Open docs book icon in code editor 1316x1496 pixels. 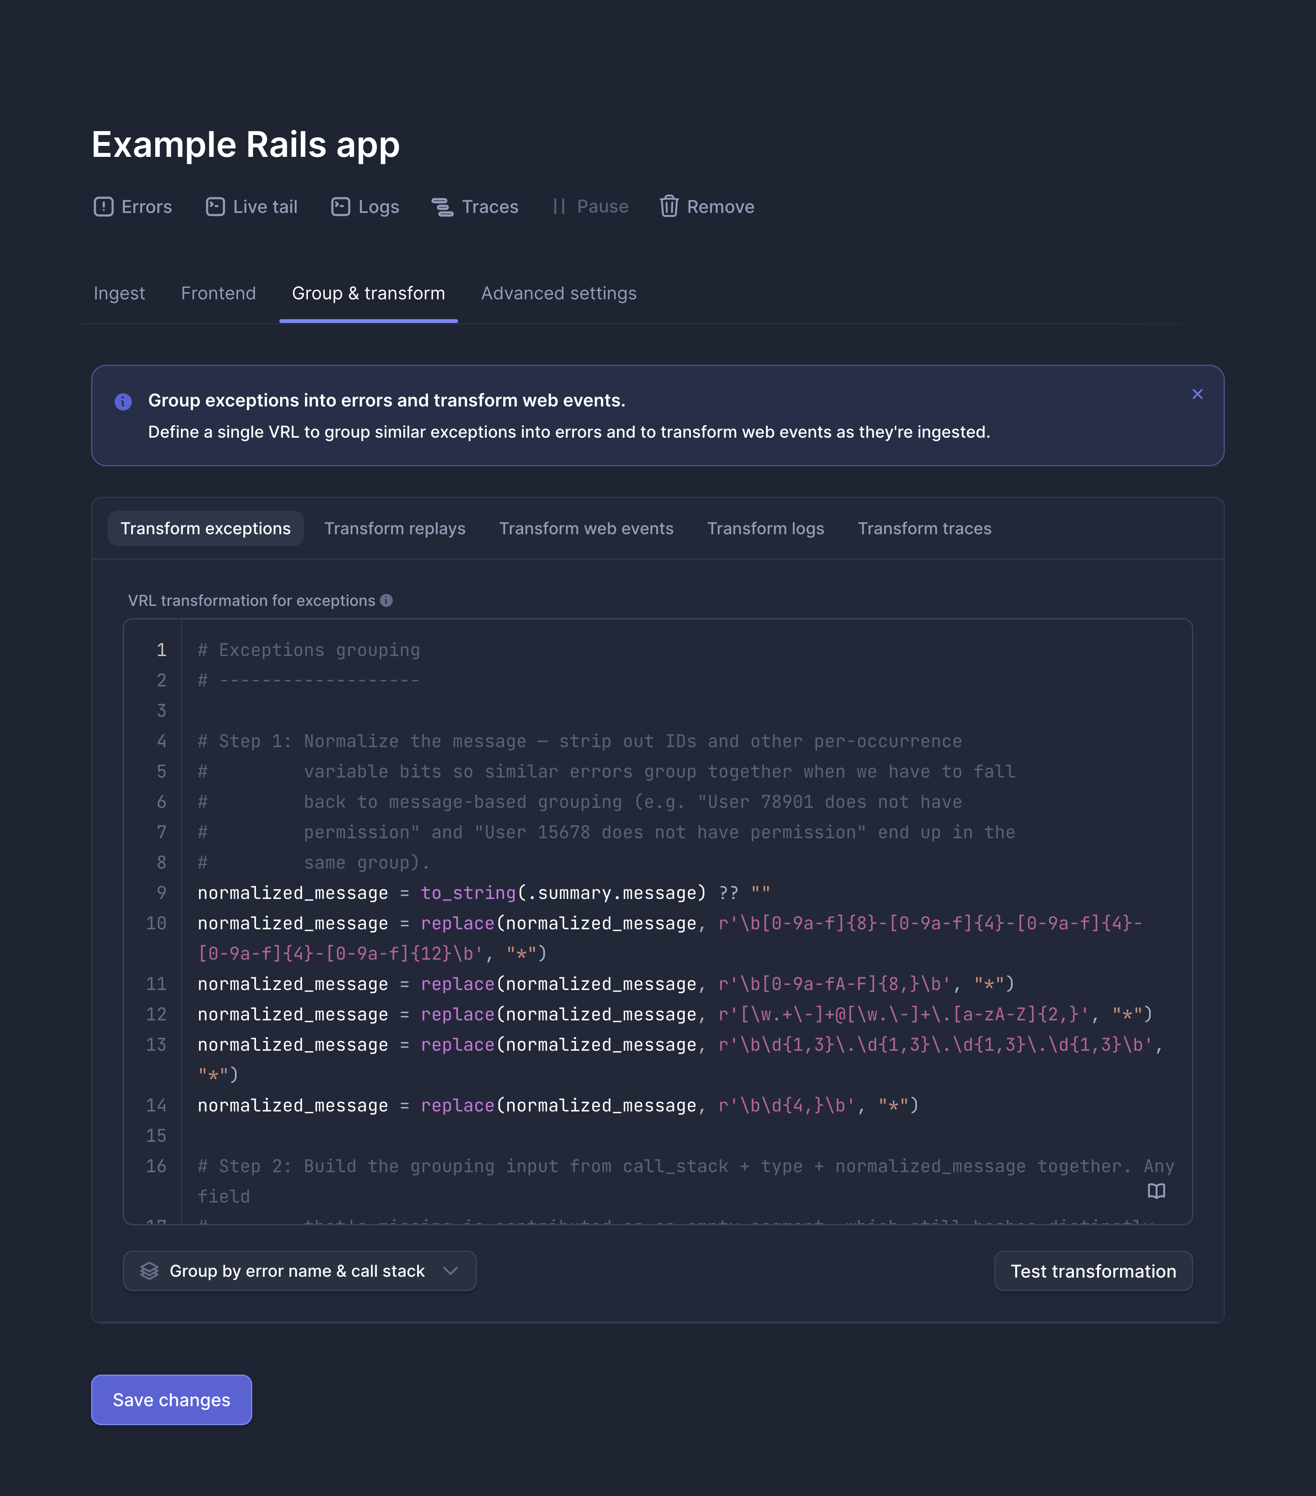(x=1156, y=1191)
